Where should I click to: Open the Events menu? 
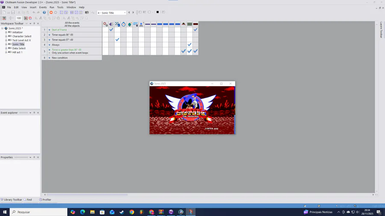(43, 7)
